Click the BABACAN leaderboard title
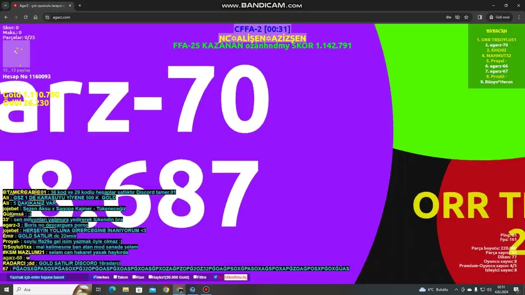This screenshot has width=525, height=295. coord(496,31)
